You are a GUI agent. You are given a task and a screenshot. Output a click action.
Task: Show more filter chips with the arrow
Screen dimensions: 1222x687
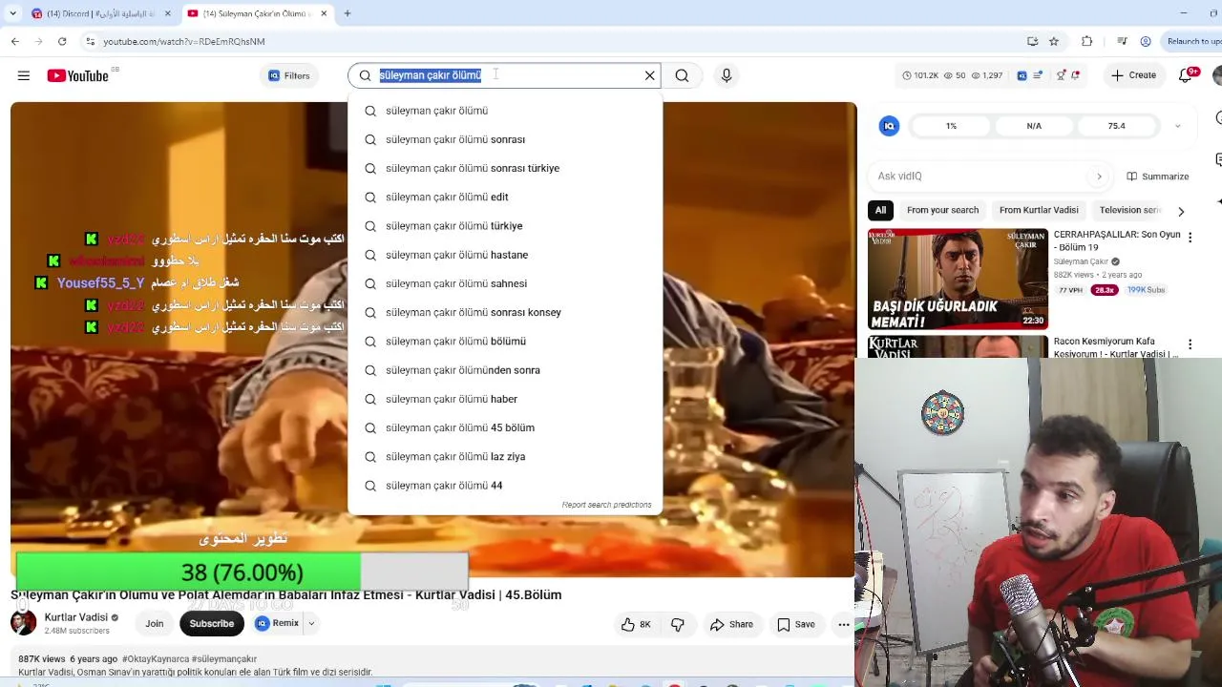pos(1181,211)
